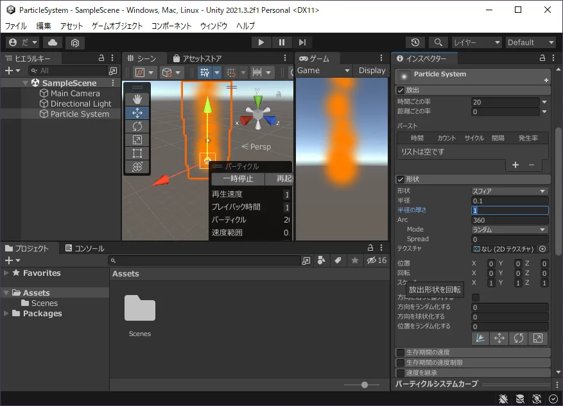This screenshot has height=406, width=563.
Task: Open the Mode dropdown set to ランダム
Action: point(510,229)
